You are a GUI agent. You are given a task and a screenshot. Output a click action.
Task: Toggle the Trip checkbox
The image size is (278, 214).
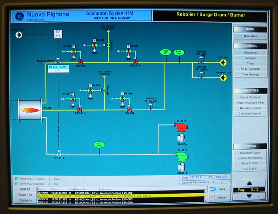click(51, 184)
